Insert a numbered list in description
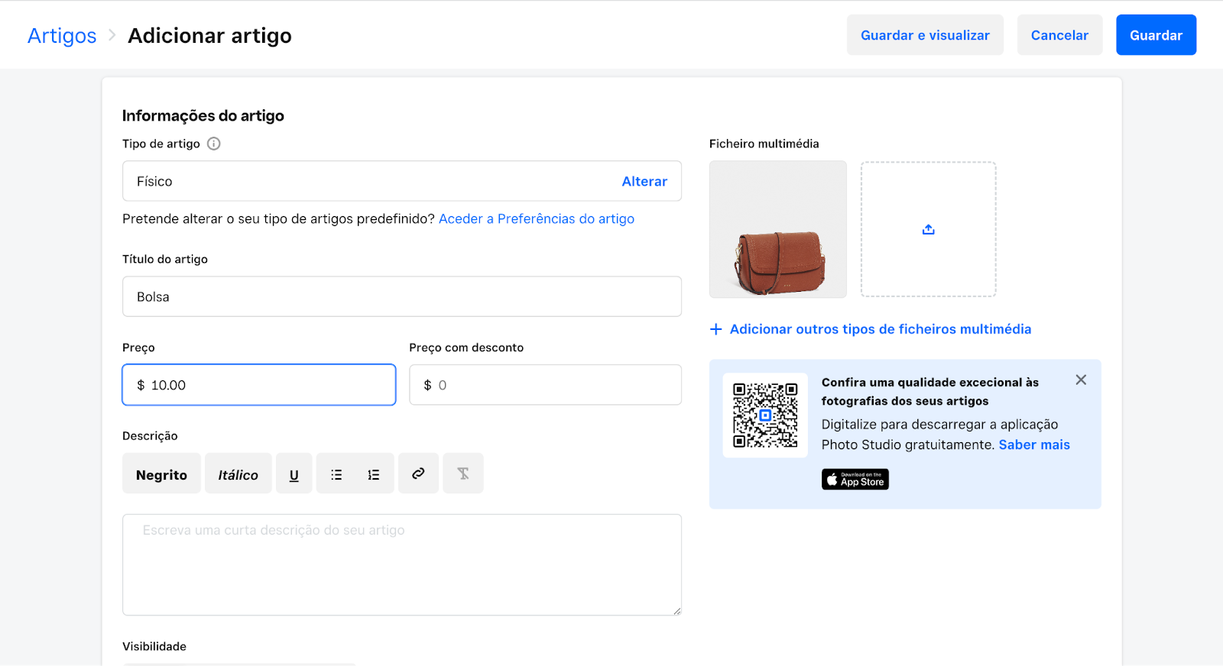The image size is (1223, 666). pyautogui.click(x=374, y=474)
